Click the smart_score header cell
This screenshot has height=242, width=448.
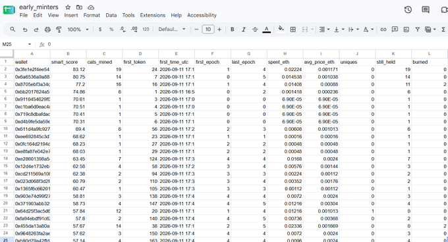69,62
